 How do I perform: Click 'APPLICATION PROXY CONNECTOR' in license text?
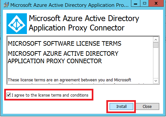[x=55, y=61]
